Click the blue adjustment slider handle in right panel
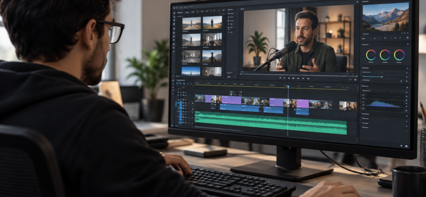 tap(382, 77)
